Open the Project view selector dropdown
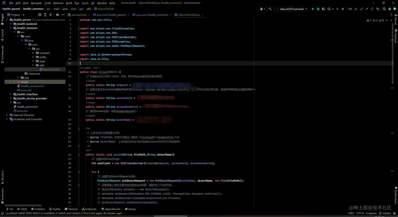Screen dimensions: 398x217 click(16, 15)
